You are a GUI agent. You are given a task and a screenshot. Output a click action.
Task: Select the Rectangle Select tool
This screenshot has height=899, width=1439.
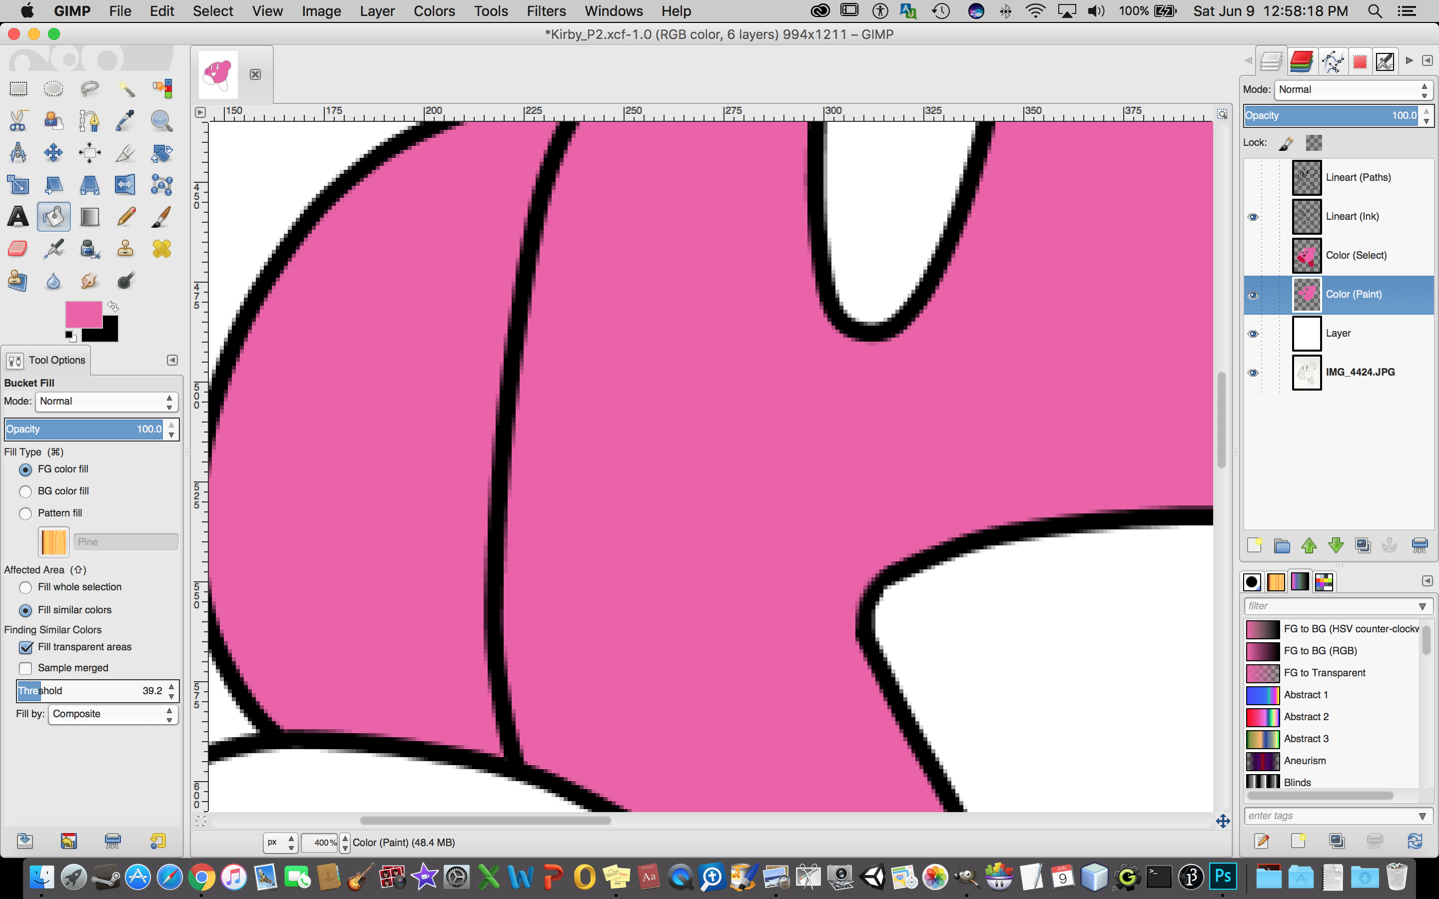point(18,89)
